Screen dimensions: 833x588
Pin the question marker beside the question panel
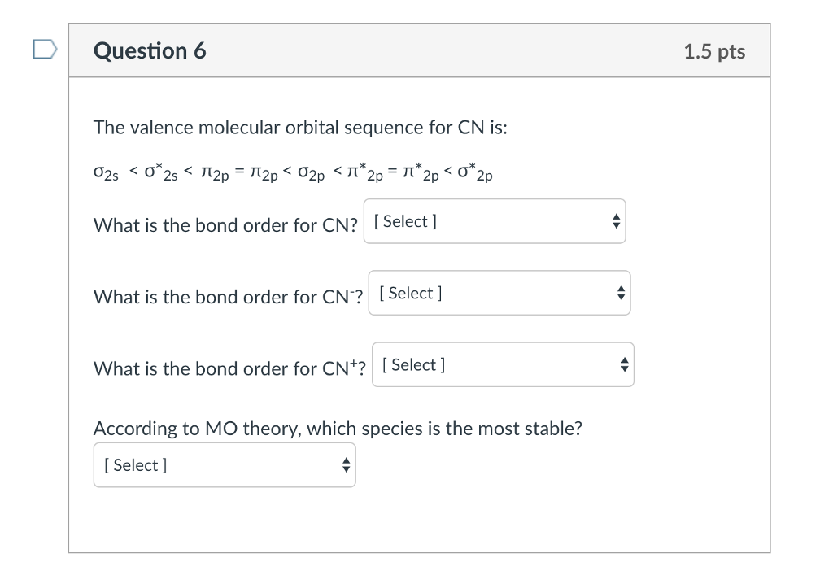coord(45,50)
